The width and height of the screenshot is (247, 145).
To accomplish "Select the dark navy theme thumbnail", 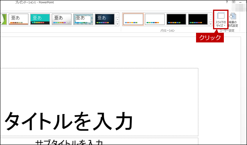I will click(x=105, y=19).
